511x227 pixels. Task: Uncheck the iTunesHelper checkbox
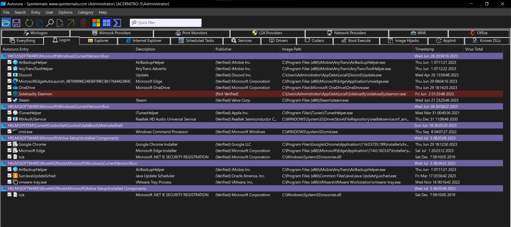coord(10,112)
